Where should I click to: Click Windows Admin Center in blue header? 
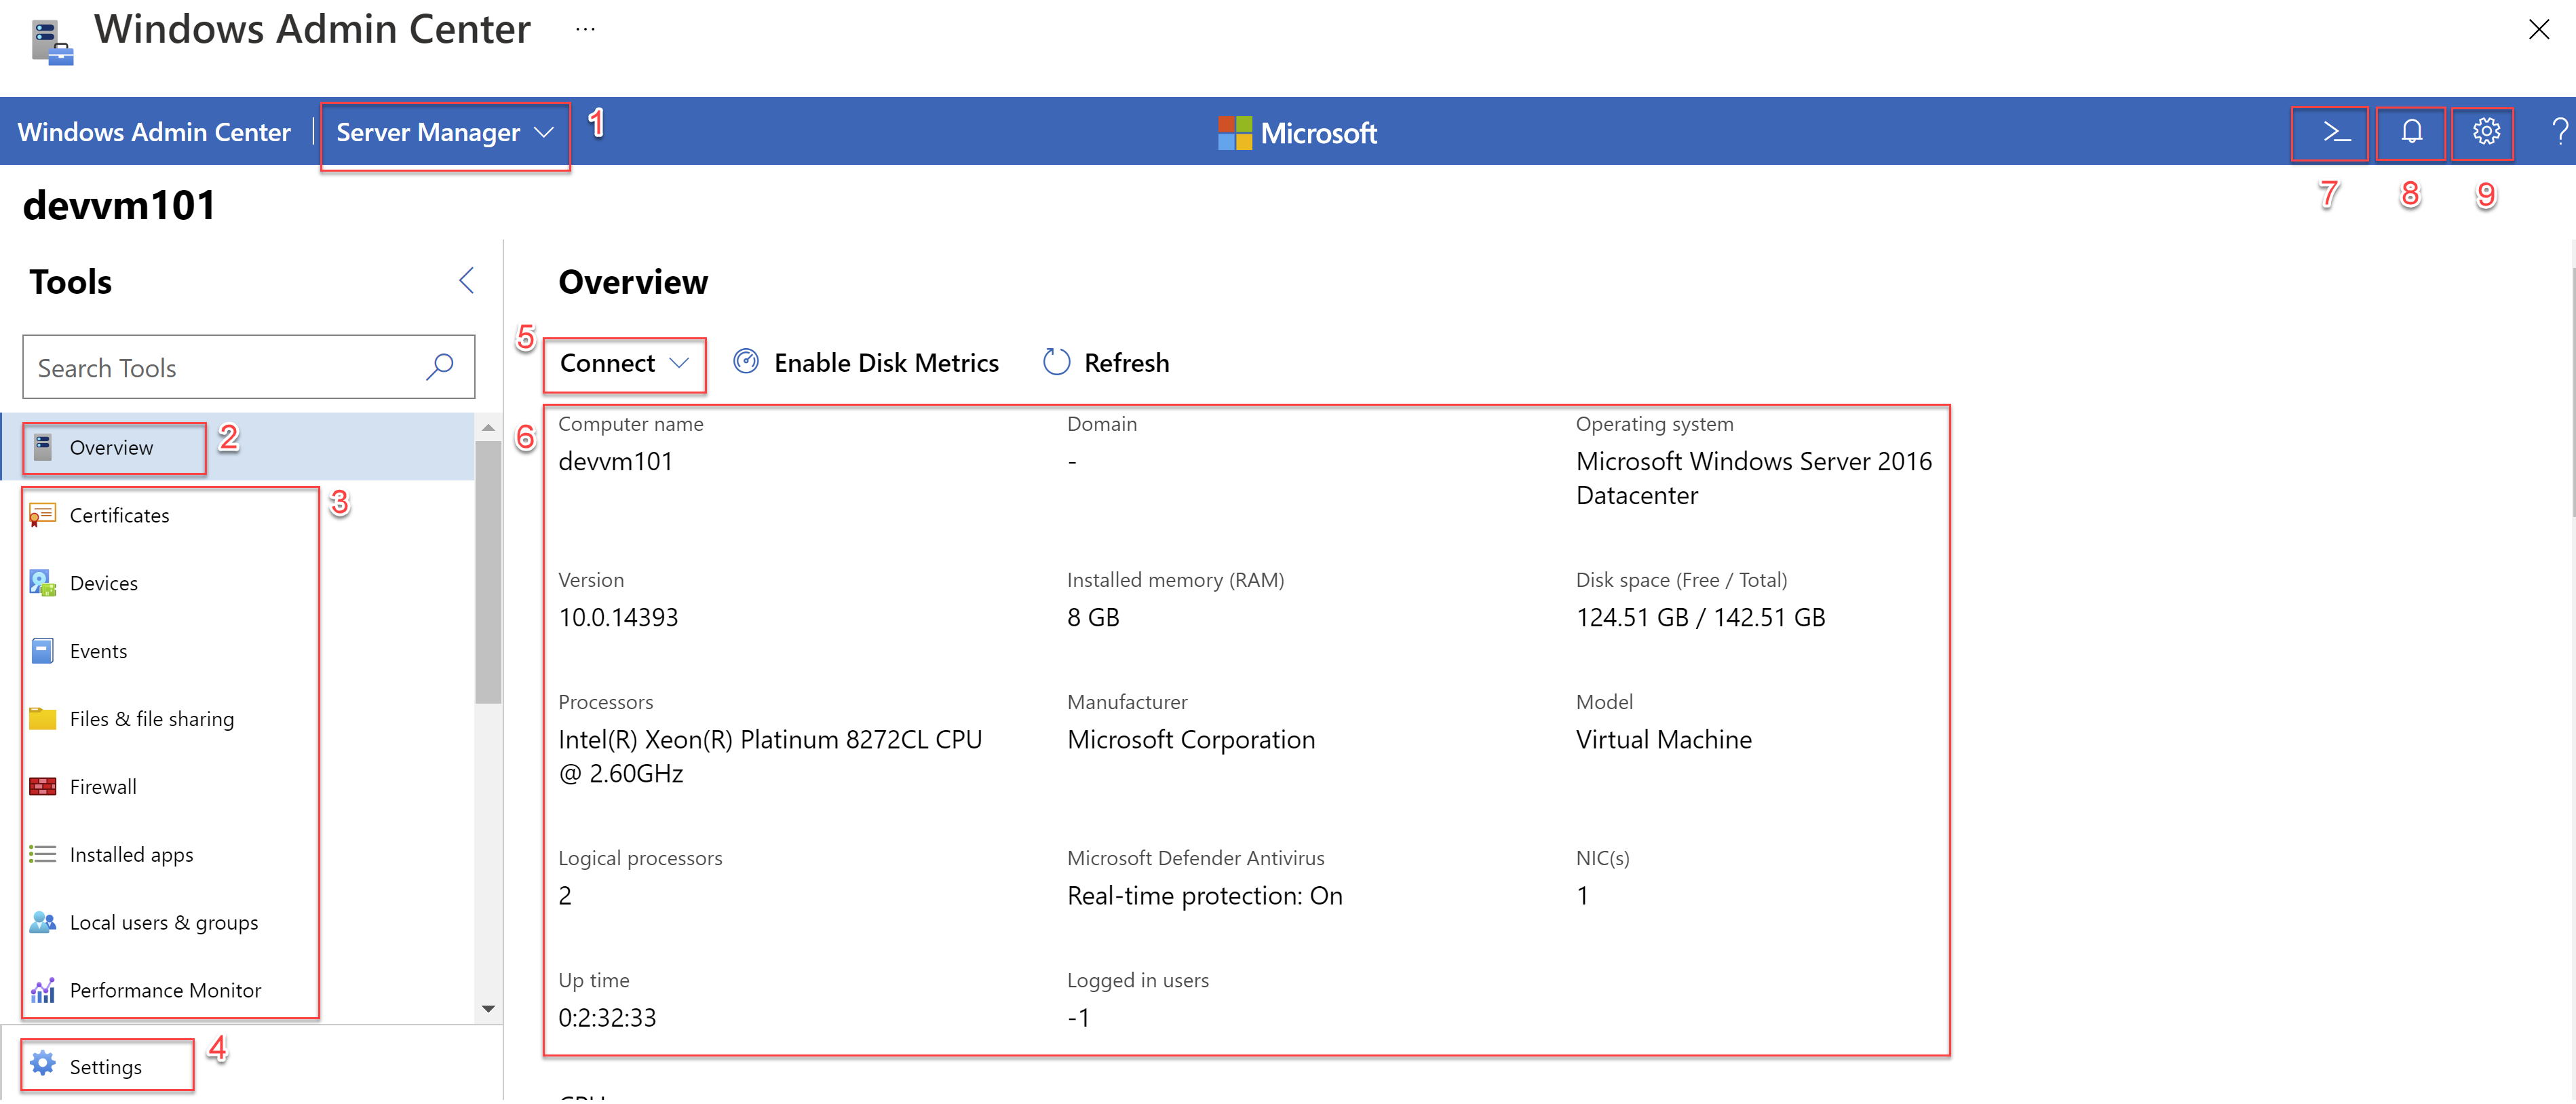click(x=154, y=132)
